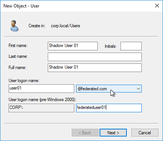Click the corp.local/Users path text
This screenshot has height=141, width=163.
(65, 26)
